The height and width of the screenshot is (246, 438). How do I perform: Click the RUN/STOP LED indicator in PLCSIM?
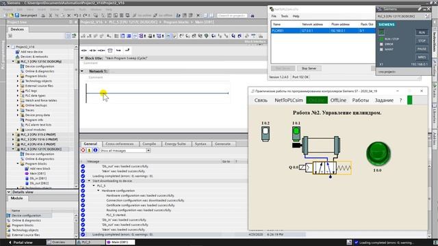pyautogui.click(x=381, y=39)
